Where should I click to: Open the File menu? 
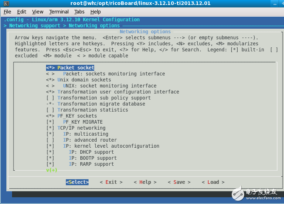click(x=7, y=12)
